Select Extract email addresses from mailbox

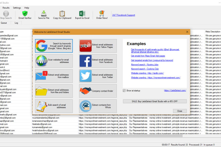[54, 76]
